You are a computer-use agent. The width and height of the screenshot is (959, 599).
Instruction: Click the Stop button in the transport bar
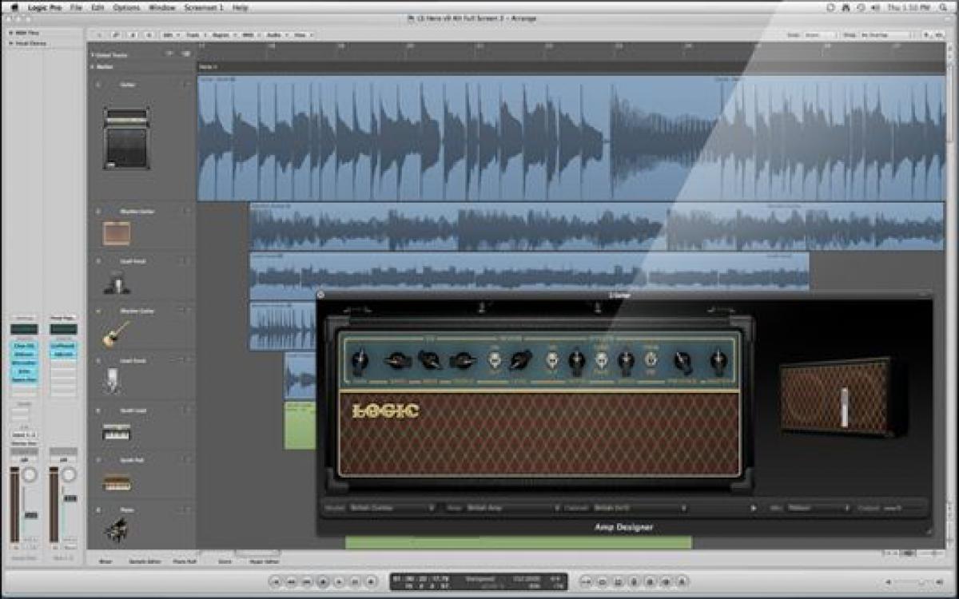323,582
